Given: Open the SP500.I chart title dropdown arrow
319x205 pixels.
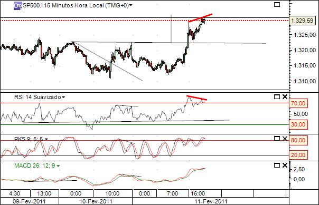Looking at the screenshot, I should [x=131, y=5].
